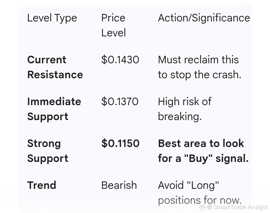Click the positions for now text
Screen dimensions: 270x213
coord(199,200)
